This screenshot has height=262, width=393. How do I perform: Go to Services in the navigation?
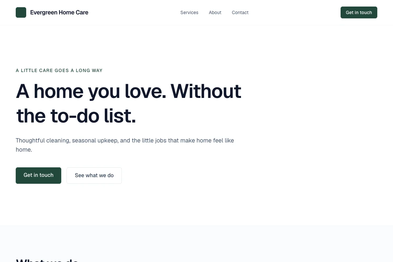point(189,12)
